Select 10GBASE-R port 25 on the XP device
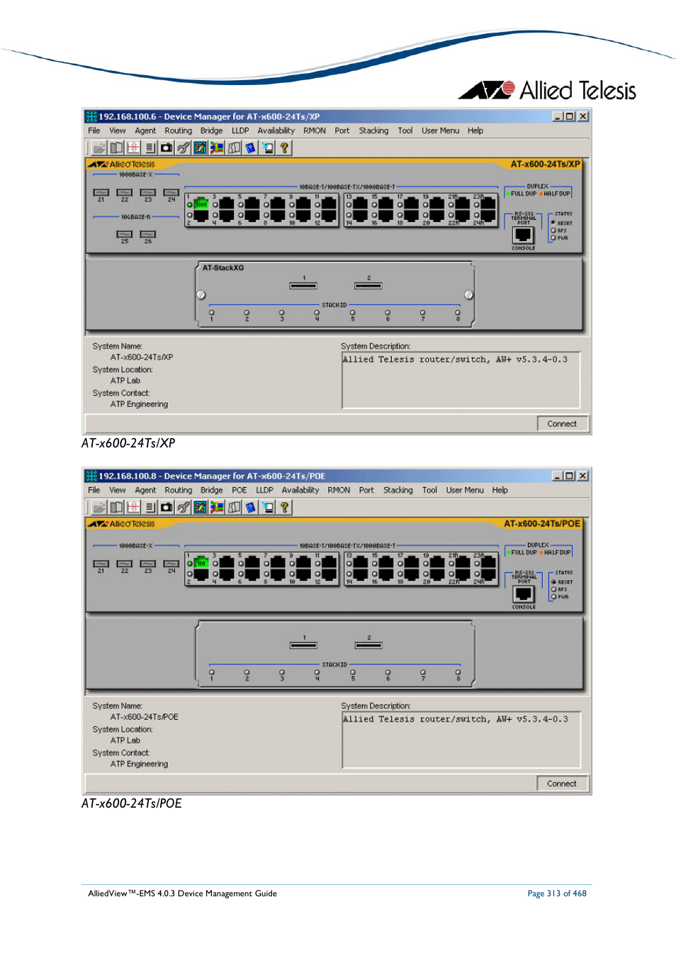 click(x=125, y=234)
